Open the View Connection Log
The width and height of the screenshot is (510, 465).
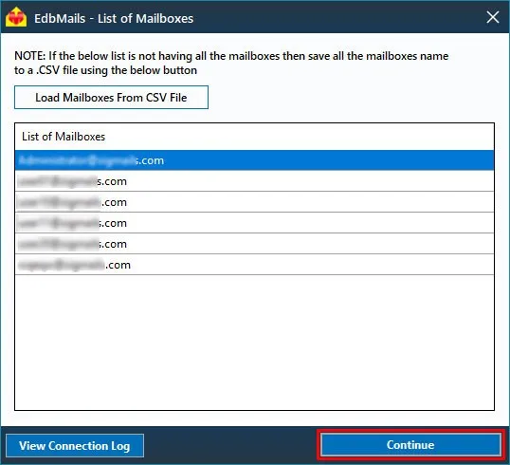pyautogui.click(x=75, y=445)
